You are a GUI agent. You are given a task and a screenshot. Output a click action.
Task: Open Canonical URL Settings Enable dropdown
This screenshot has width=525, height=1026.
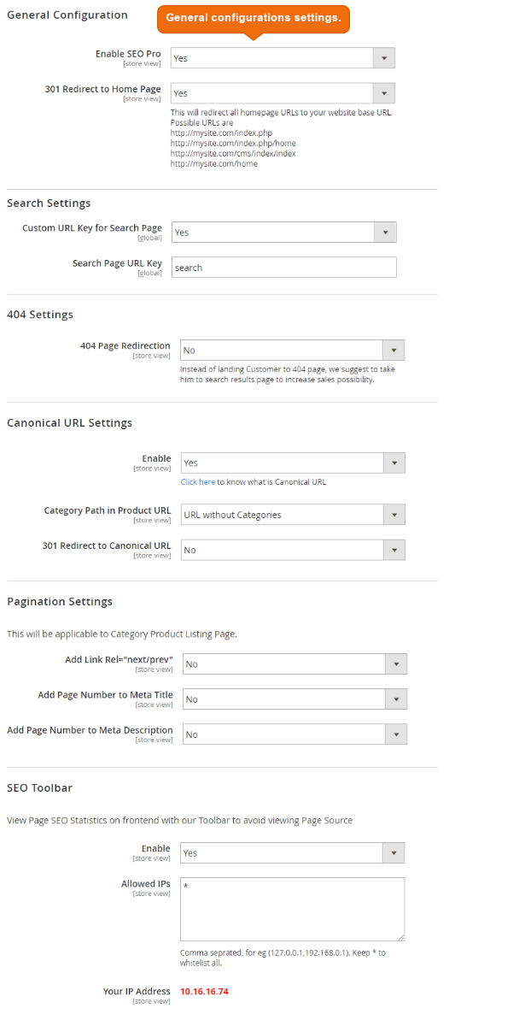pyautogui.click(x=292, y=463)
